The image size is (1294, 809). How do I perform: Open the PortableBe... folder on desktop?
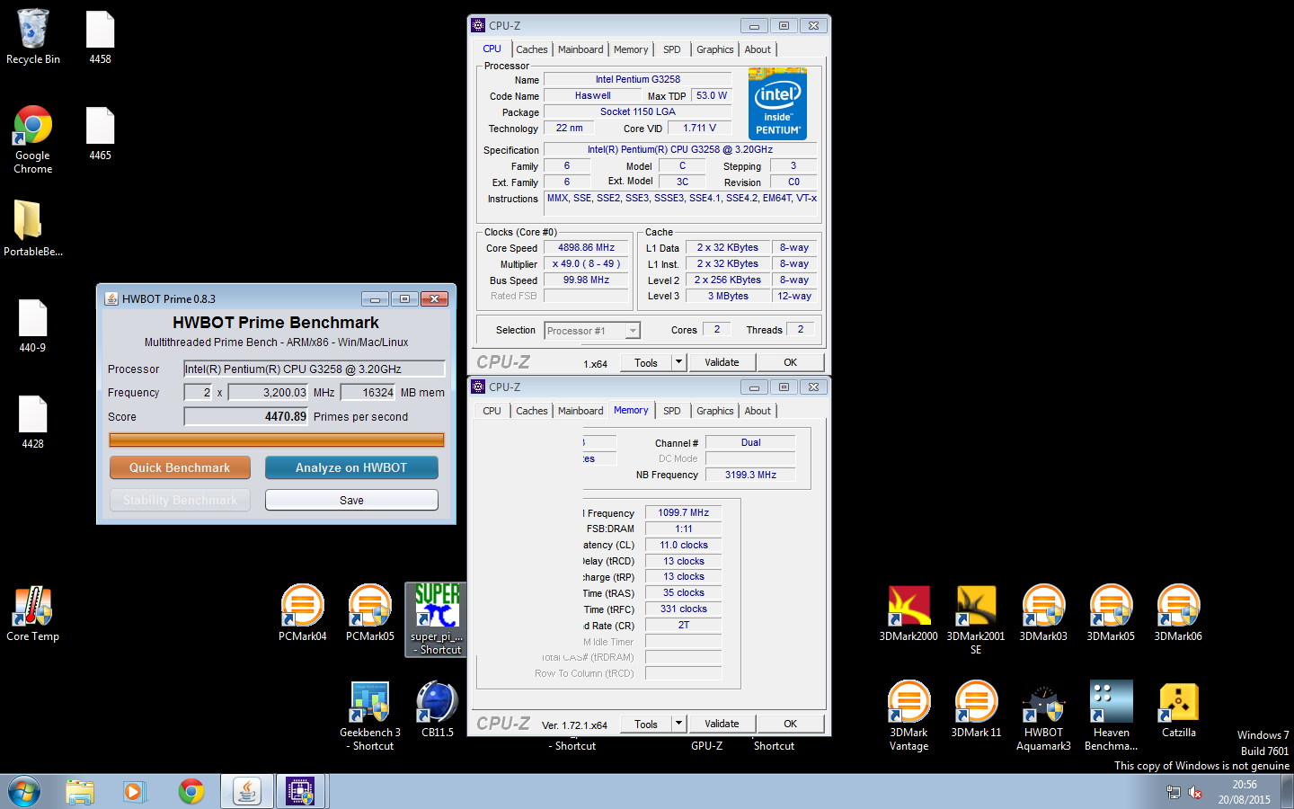[33, 228]
